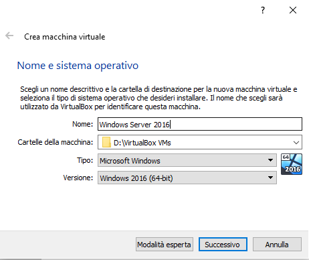Click the Nome: label
The height and width of the screenshot is (260, 309).
point(82,124)
